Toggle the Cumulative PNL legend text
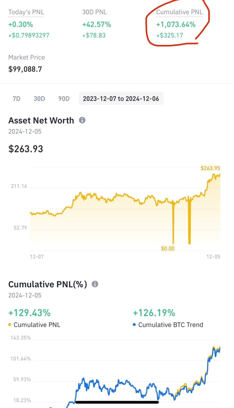 pos(37,325)
